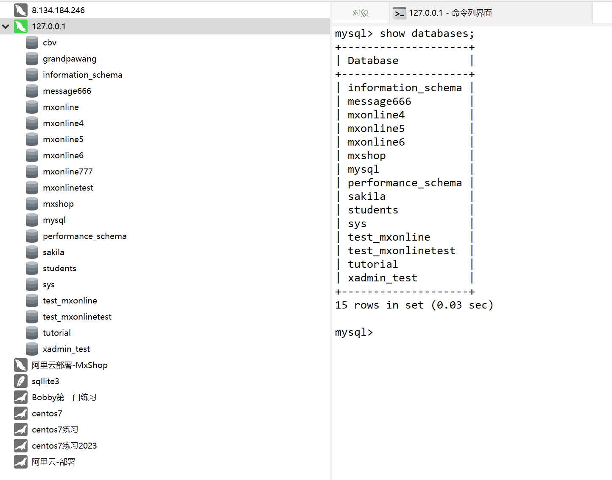Click the centos7 connection icon
612x480 pixels.
pos(20,413)
